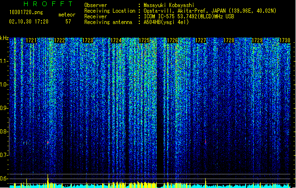Viewport: 296px width, 188px height.
Task: Click the 1729 time marker
Action: tap(257, 40)
